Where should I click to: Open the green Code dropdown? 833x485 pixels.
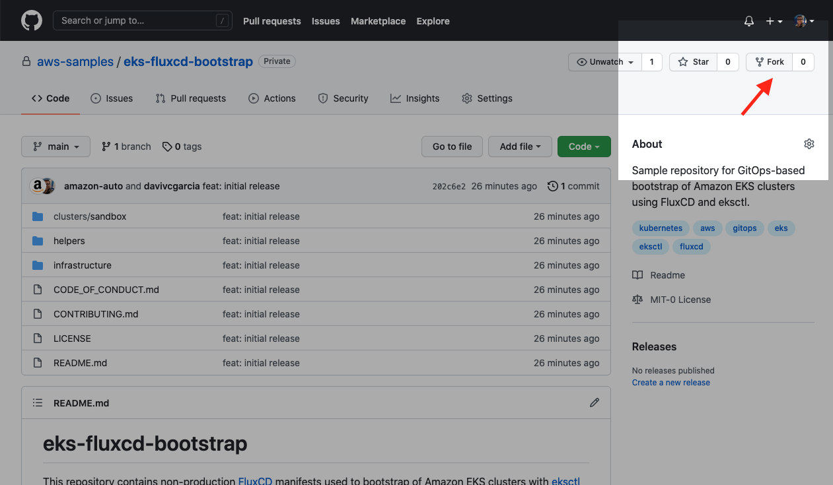click(584, 146)
